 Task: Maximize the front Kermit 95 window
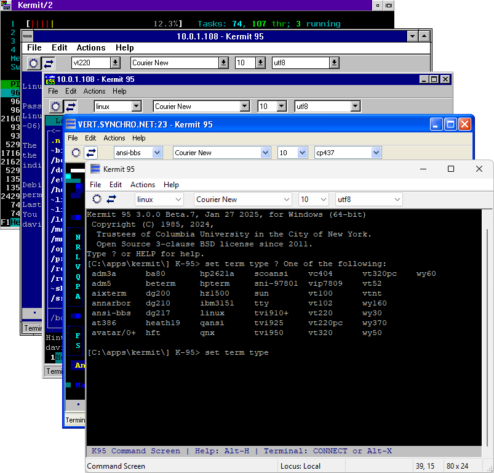pos(451,169)
